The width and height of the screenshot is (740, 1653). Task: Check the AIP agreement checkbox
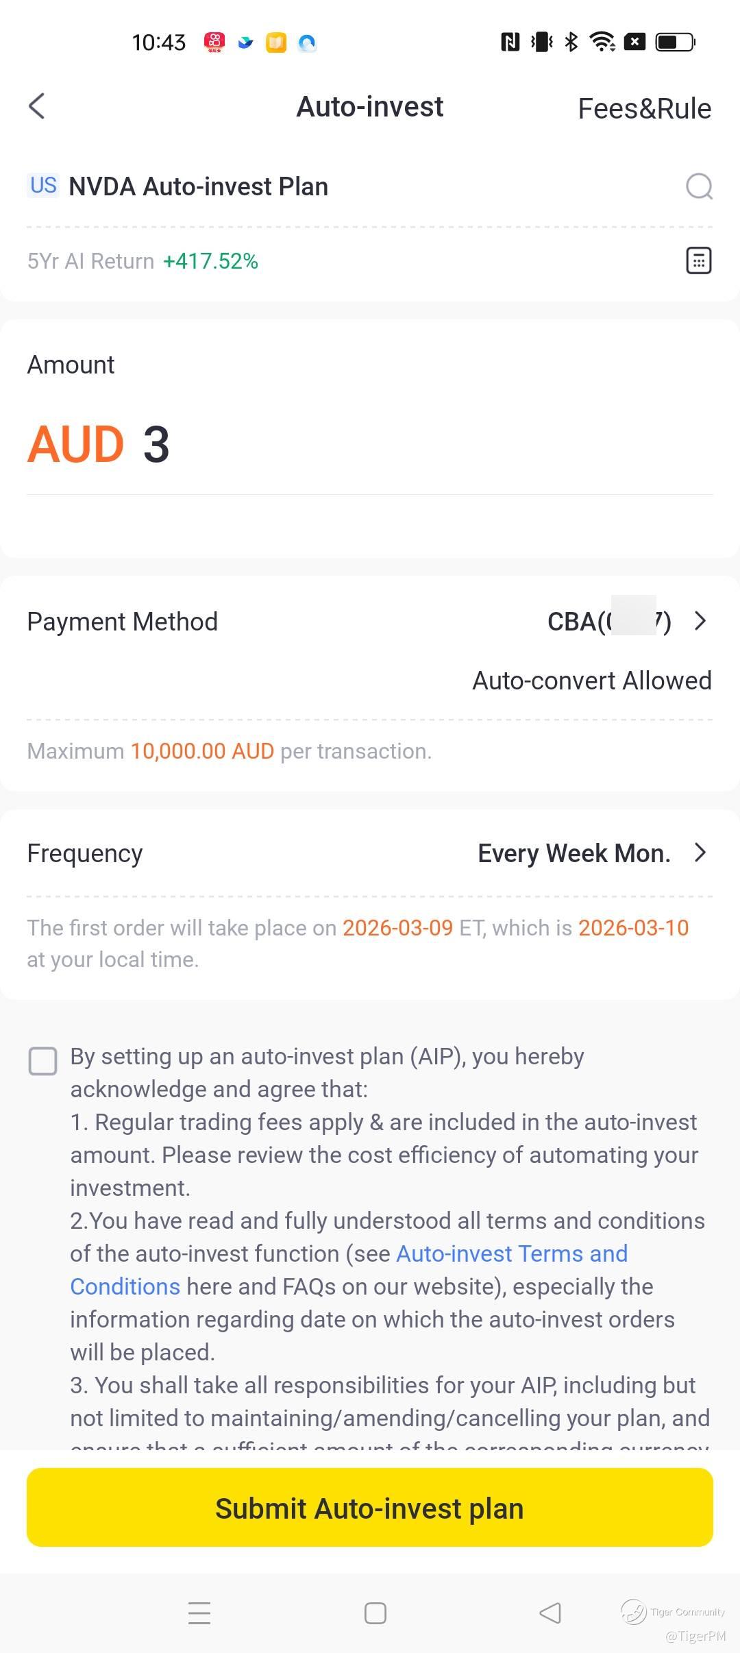click(x=42, y=1061)
